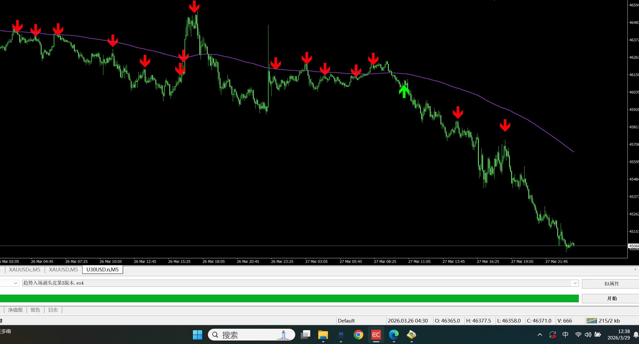Toggle the Chinese IME input indicator
This screenshot has height=344, width=639.
(565, 335)
